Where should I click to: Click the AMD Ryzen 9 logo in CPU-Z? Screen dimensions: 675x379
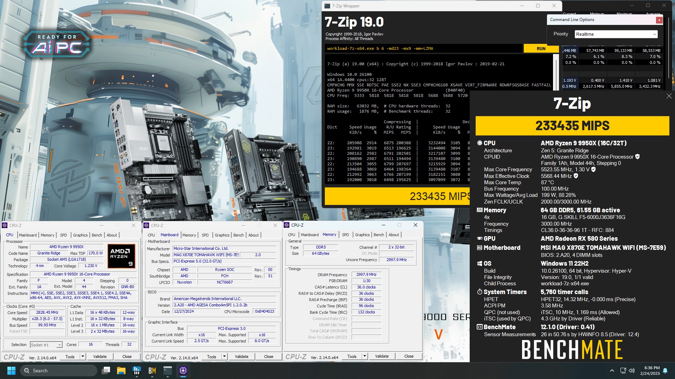pos(121,256)
